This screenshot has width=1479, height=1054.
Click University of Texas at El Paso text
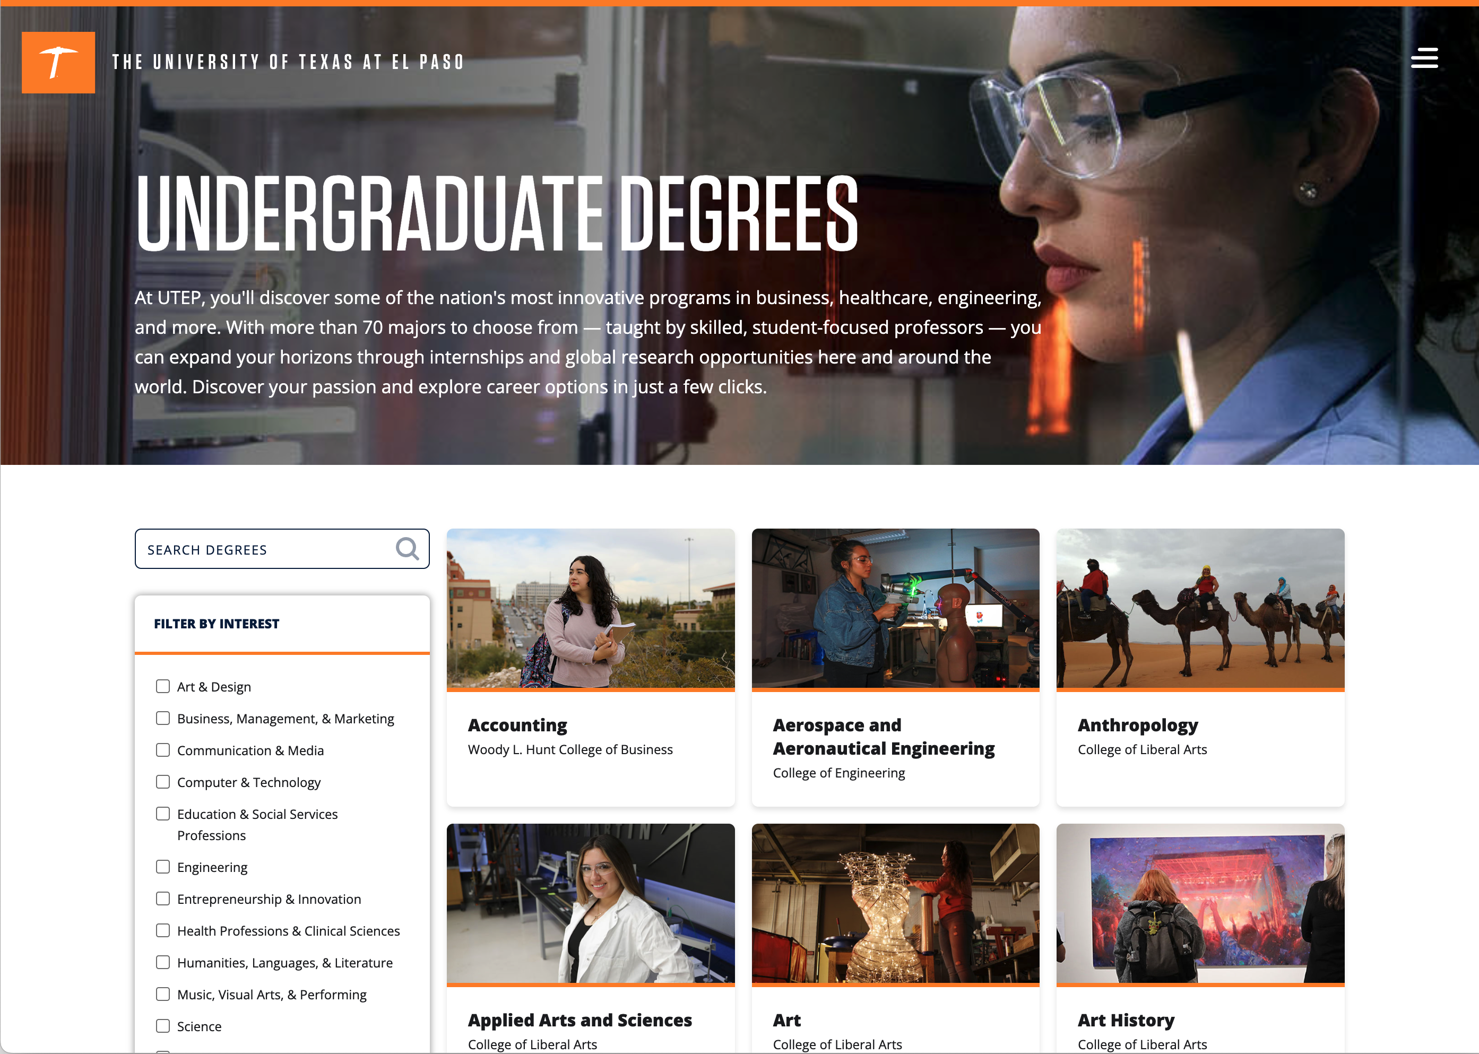288,62
